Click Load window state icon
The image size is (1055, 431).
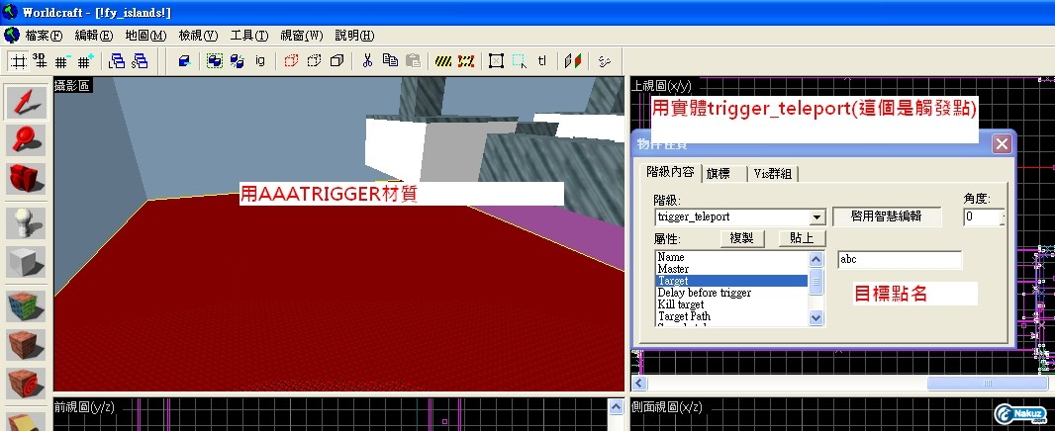[x=117, y=62]
